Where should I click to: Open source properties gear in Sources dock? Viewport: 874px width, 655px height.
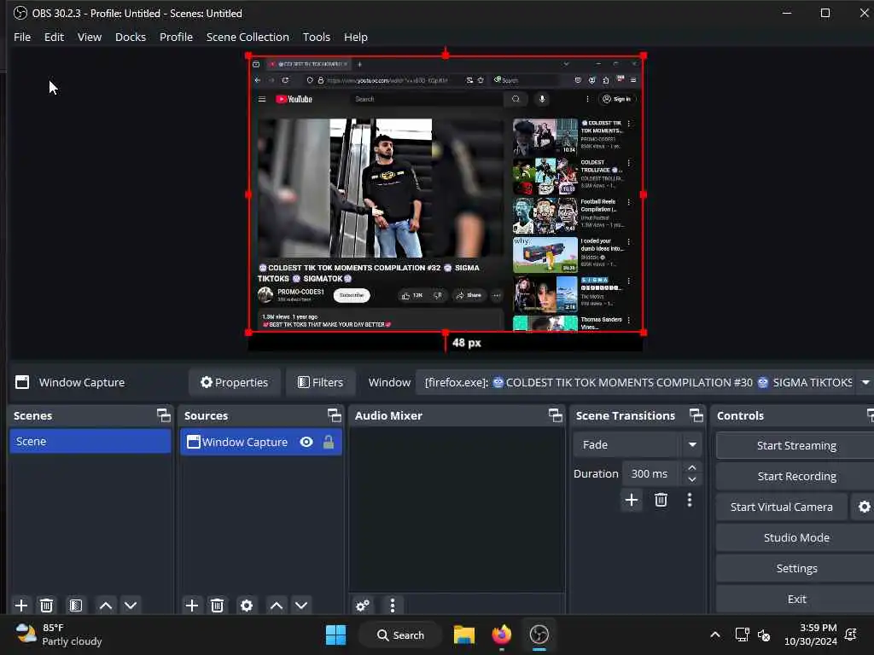click(x=247, y=606)
